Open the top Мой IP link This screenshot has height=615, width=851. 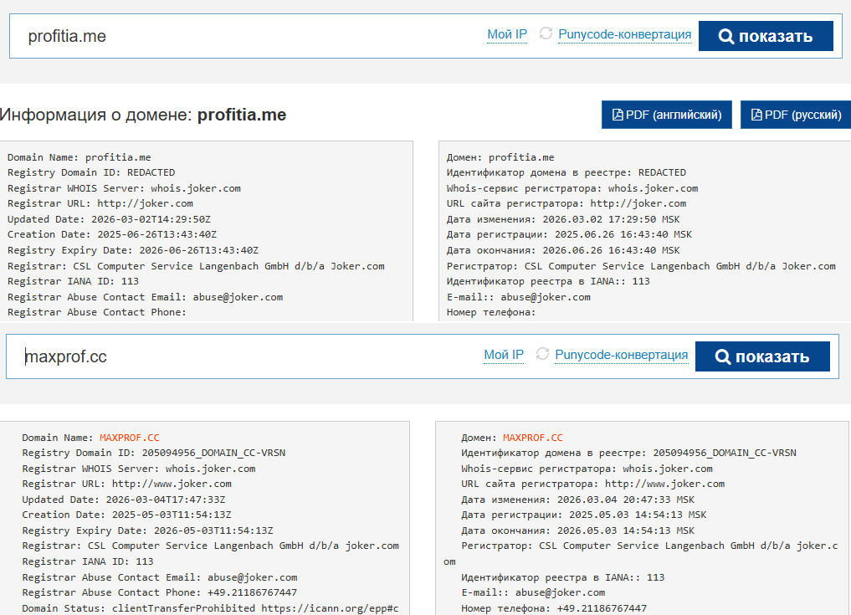click(507, 34)
